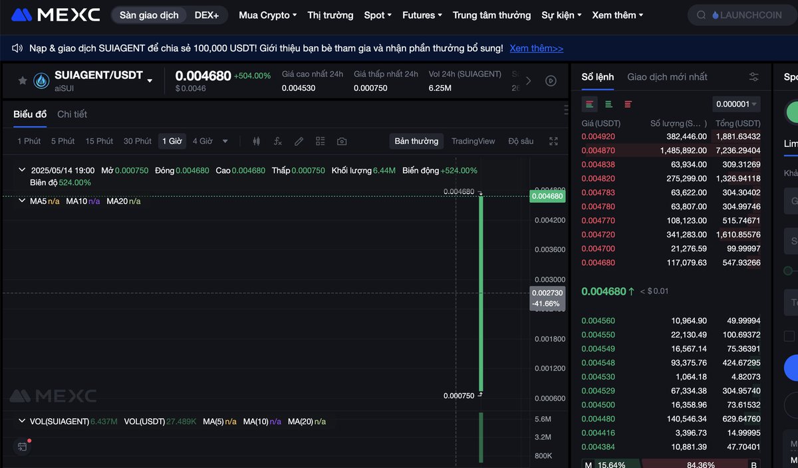Image resolution: width=798 pixels, height=468 pixels.
Task: Select the 5 Phút interval
Action: point(63,141)
